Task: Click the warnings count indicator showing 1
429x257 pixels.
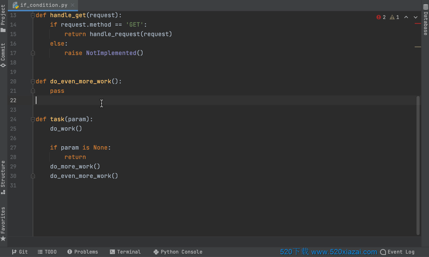Action: [x=394, y=17]
